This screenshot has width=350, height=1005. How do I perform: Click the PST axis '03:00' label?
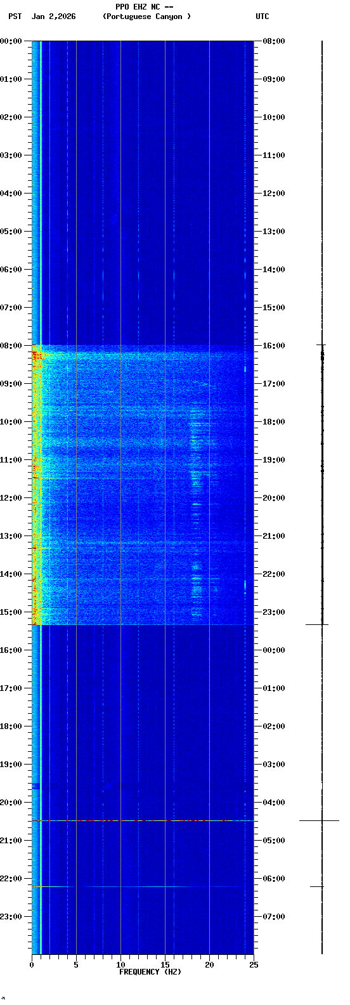pyautogui.click(x=11, y=155)
